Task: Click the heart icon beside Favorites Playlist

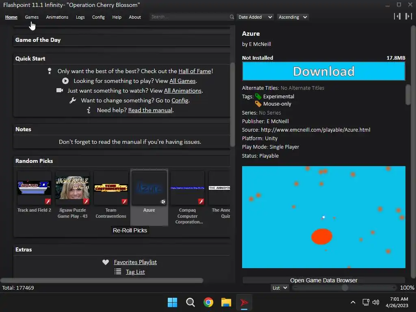Action: click(x=106, y=262)
